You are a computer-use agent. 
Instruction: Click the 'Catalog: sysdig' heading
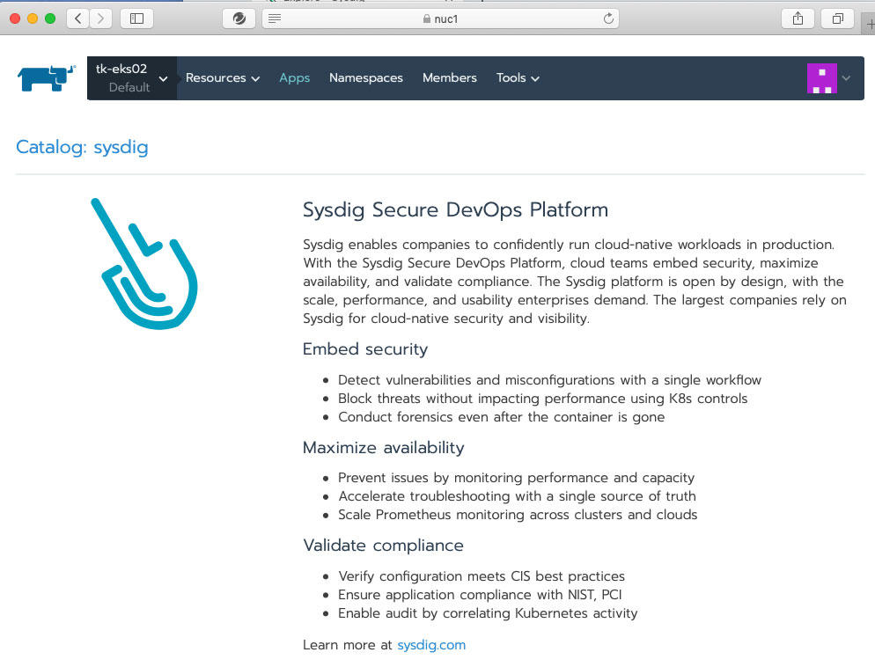82,147
